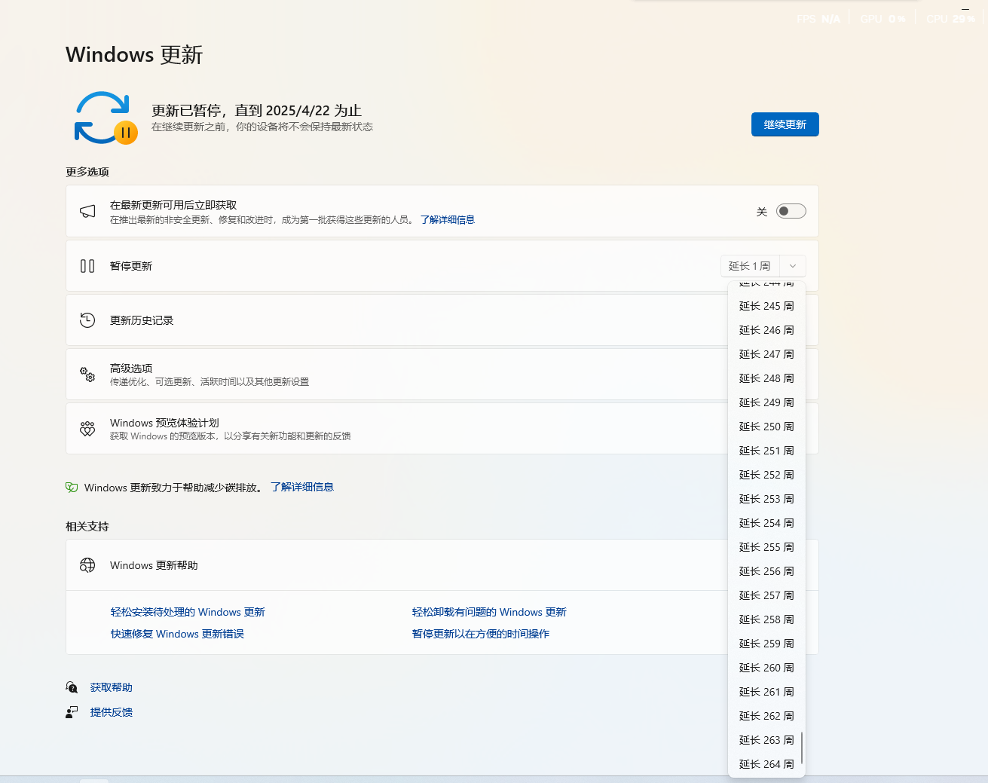Image resolution: width=988 pixels, height=783 pixels.
Task: Choose 延长 263 周 item
Action: pos(766,740)
